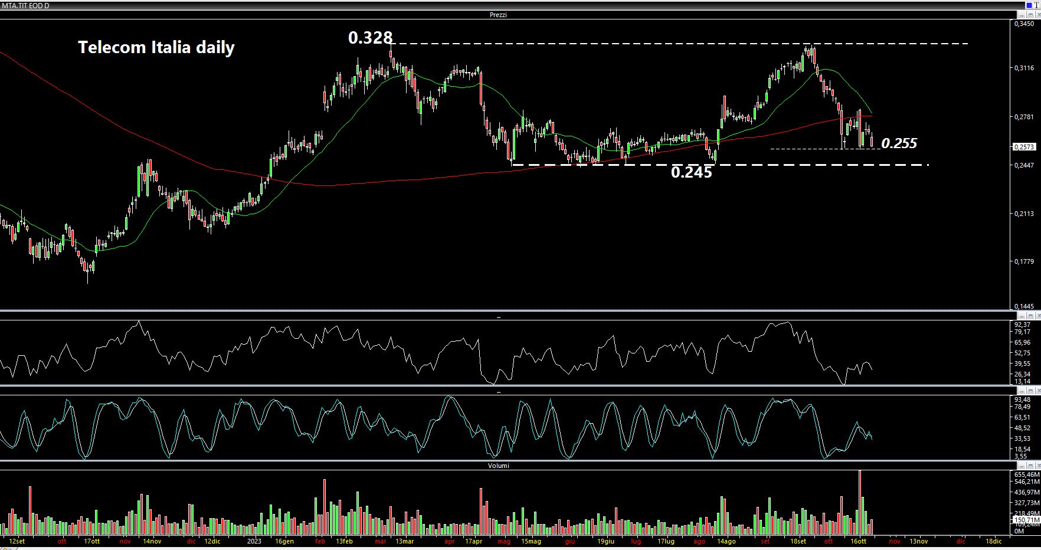Click the 14ago date label
This screenshot has height=550, width=1041.
[726, 541]
